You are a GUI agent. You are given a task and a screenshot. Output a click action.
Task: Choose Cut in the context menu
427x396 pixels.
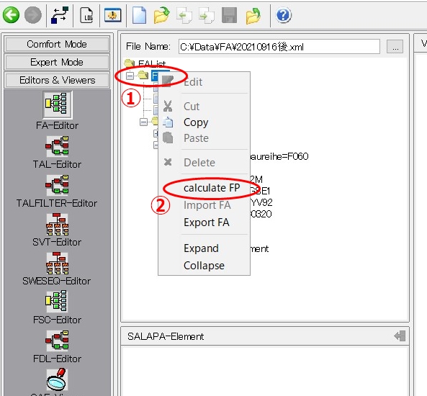point(204,107)
